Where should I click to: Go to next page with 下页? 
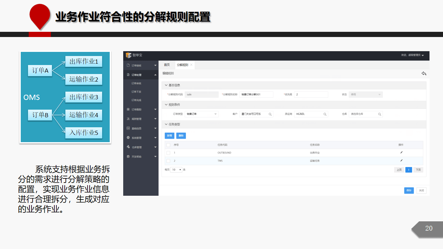tap(418, 170)
